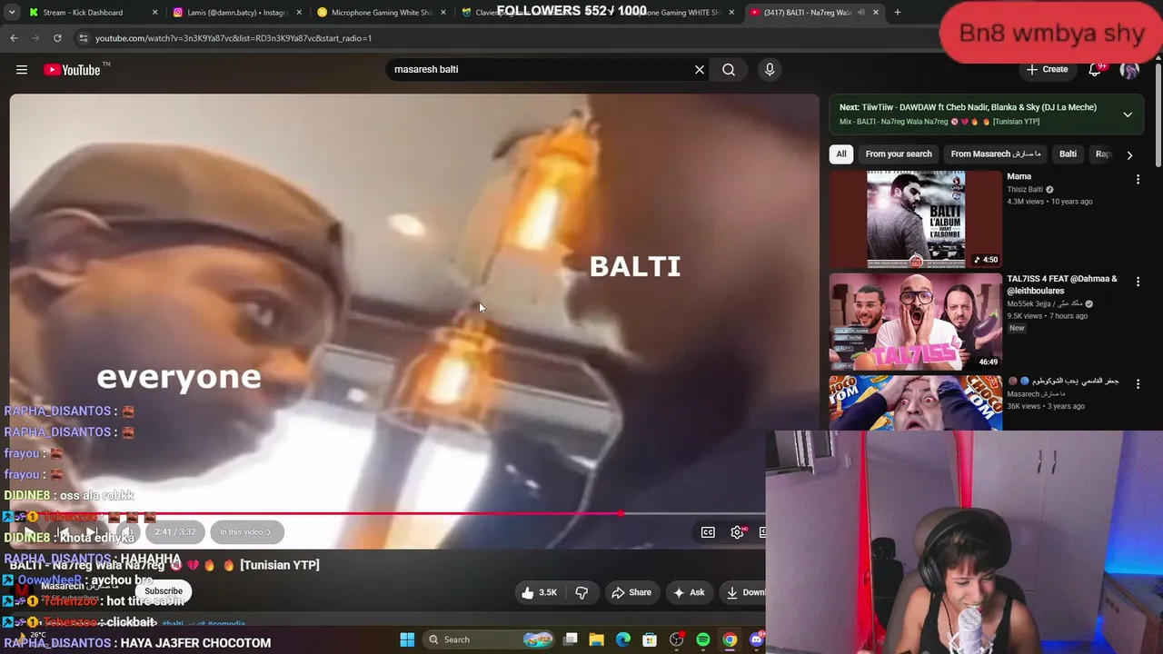The height and width of the screenshot is (654, 1163).
Task: Open File Explorer from the taskbar
Action: (597, 639)
